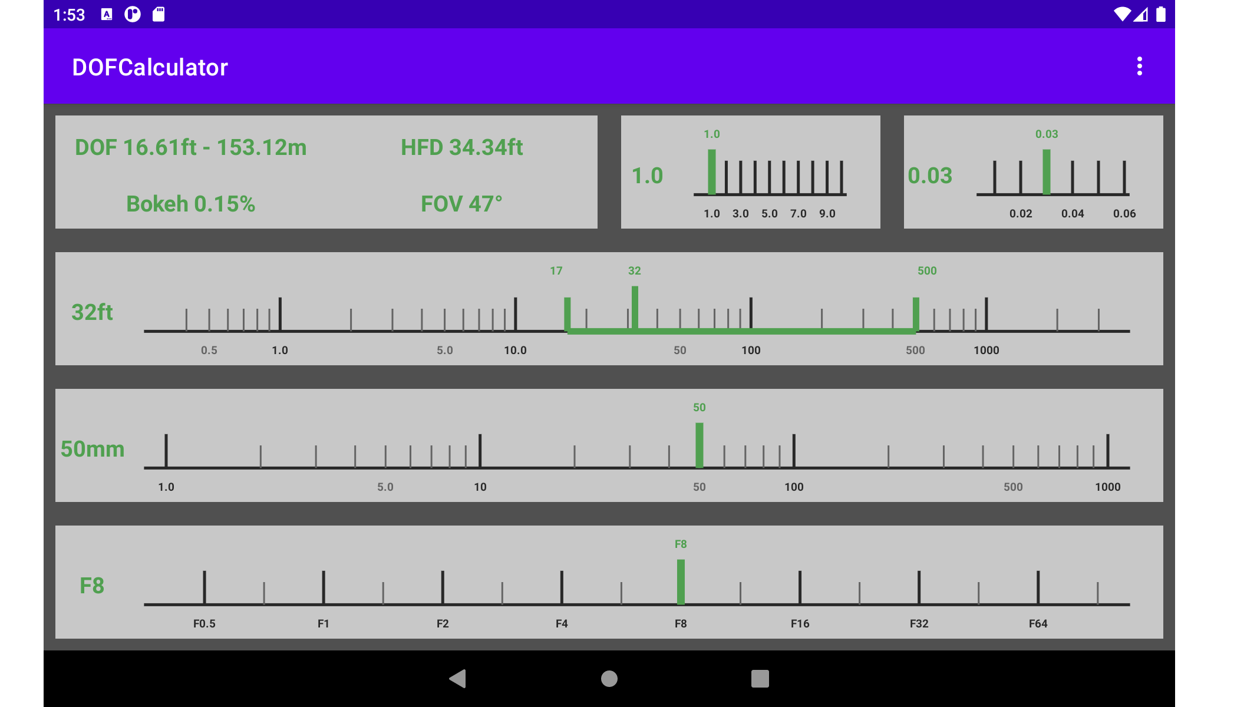
Task: Set focus distance slider to 100 mark
Action: (x=751, y=314)
